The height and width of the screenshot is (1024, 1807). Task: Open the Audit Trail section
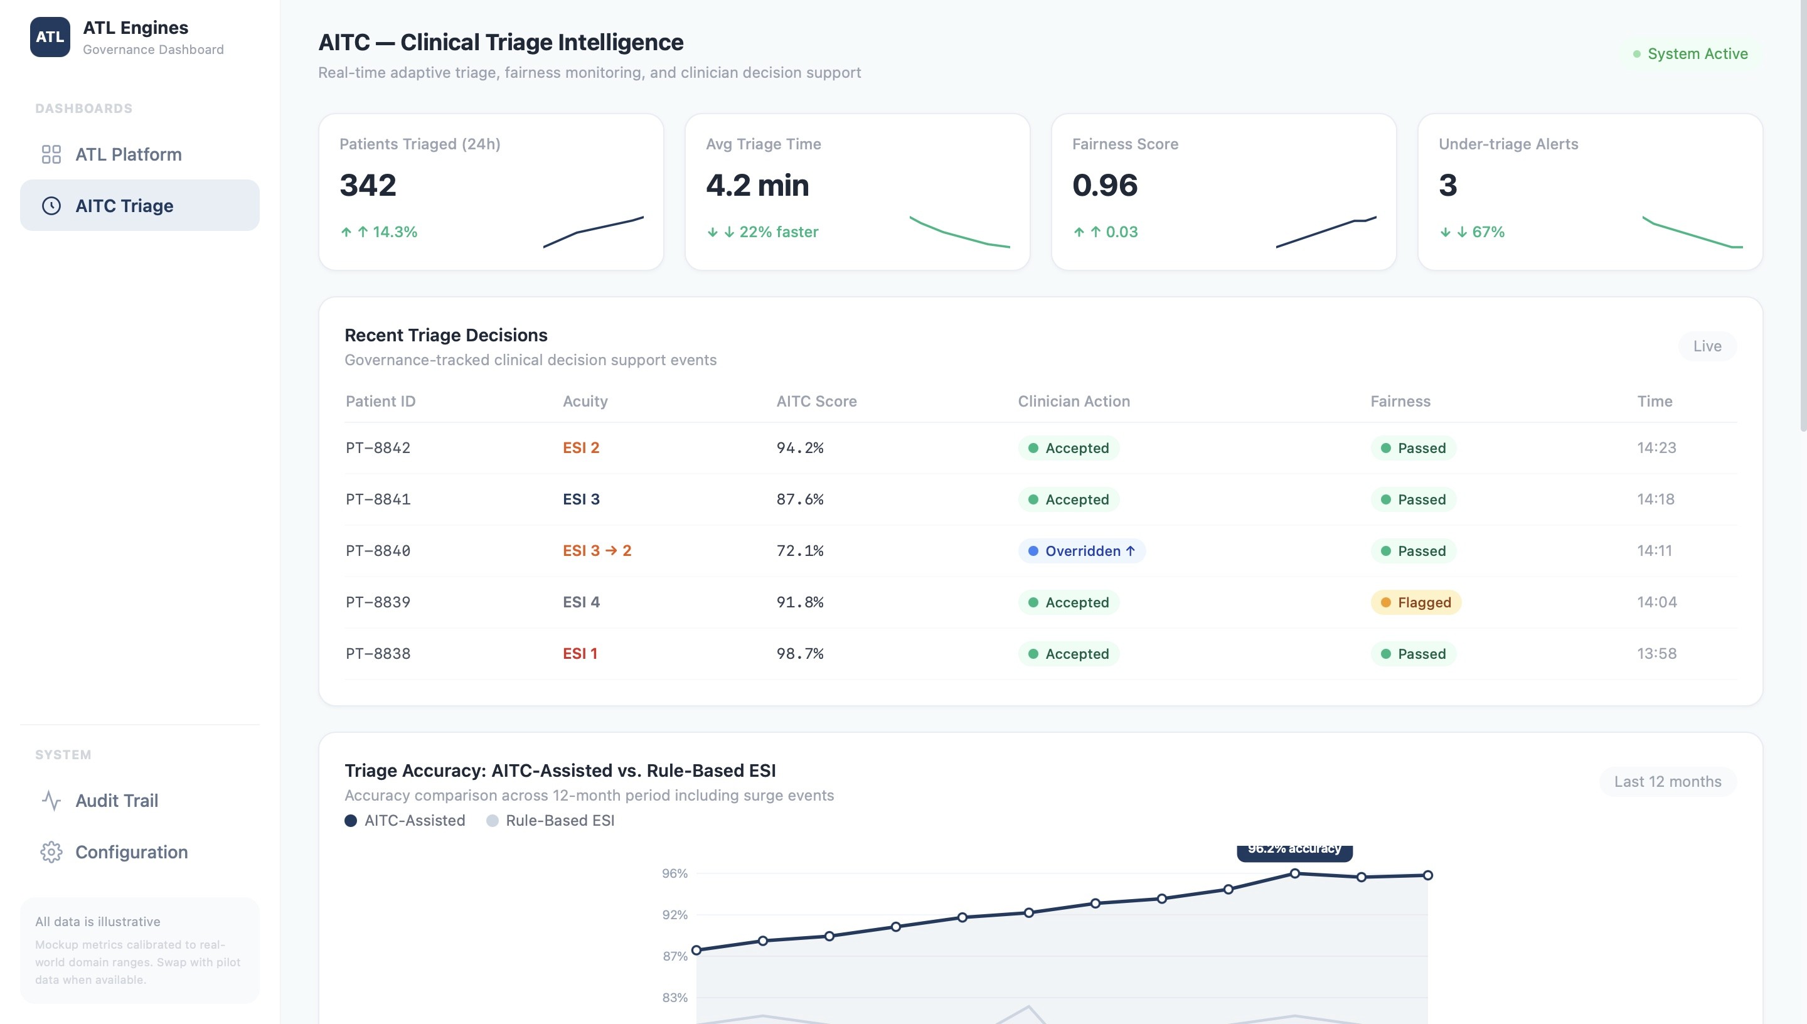click(x=117, y=801)
